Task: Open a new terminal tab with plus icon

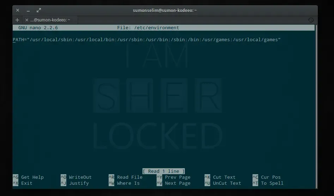Action: [x=17, y=20]
